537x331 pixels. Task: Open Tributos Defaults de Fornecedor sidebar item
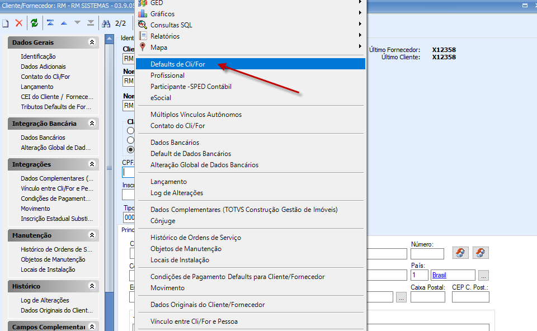[56, 107]
